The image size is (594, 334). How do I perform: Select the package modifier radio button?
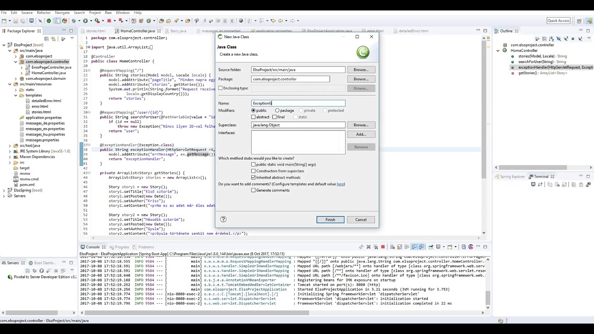click(x=277, y=110)
